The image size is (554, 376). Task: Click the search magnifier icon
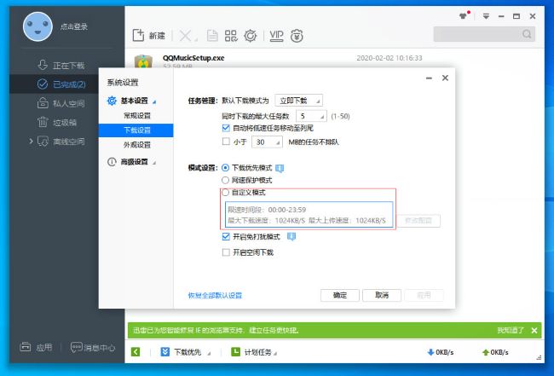click(527, 34)
